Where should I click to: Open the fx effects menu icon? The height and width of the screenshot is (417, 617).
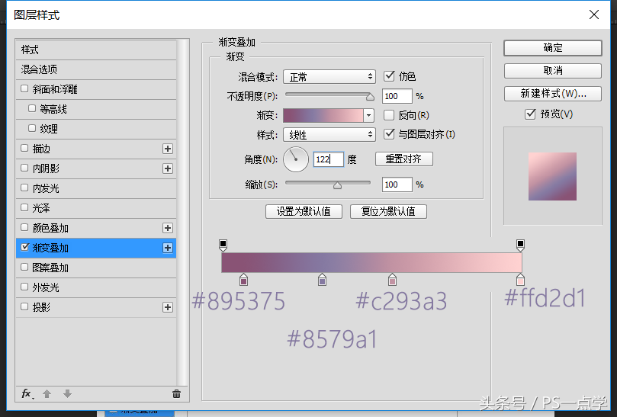tap(27, 393)
